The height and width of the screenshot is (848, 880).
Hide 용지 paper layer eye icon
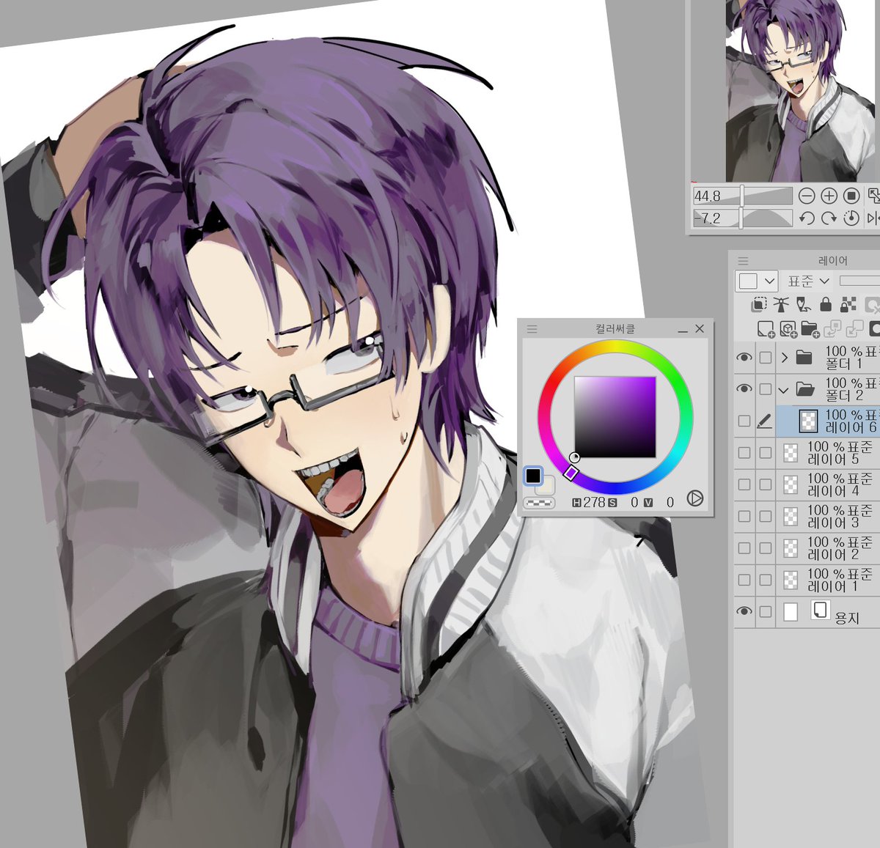point(744,611)
